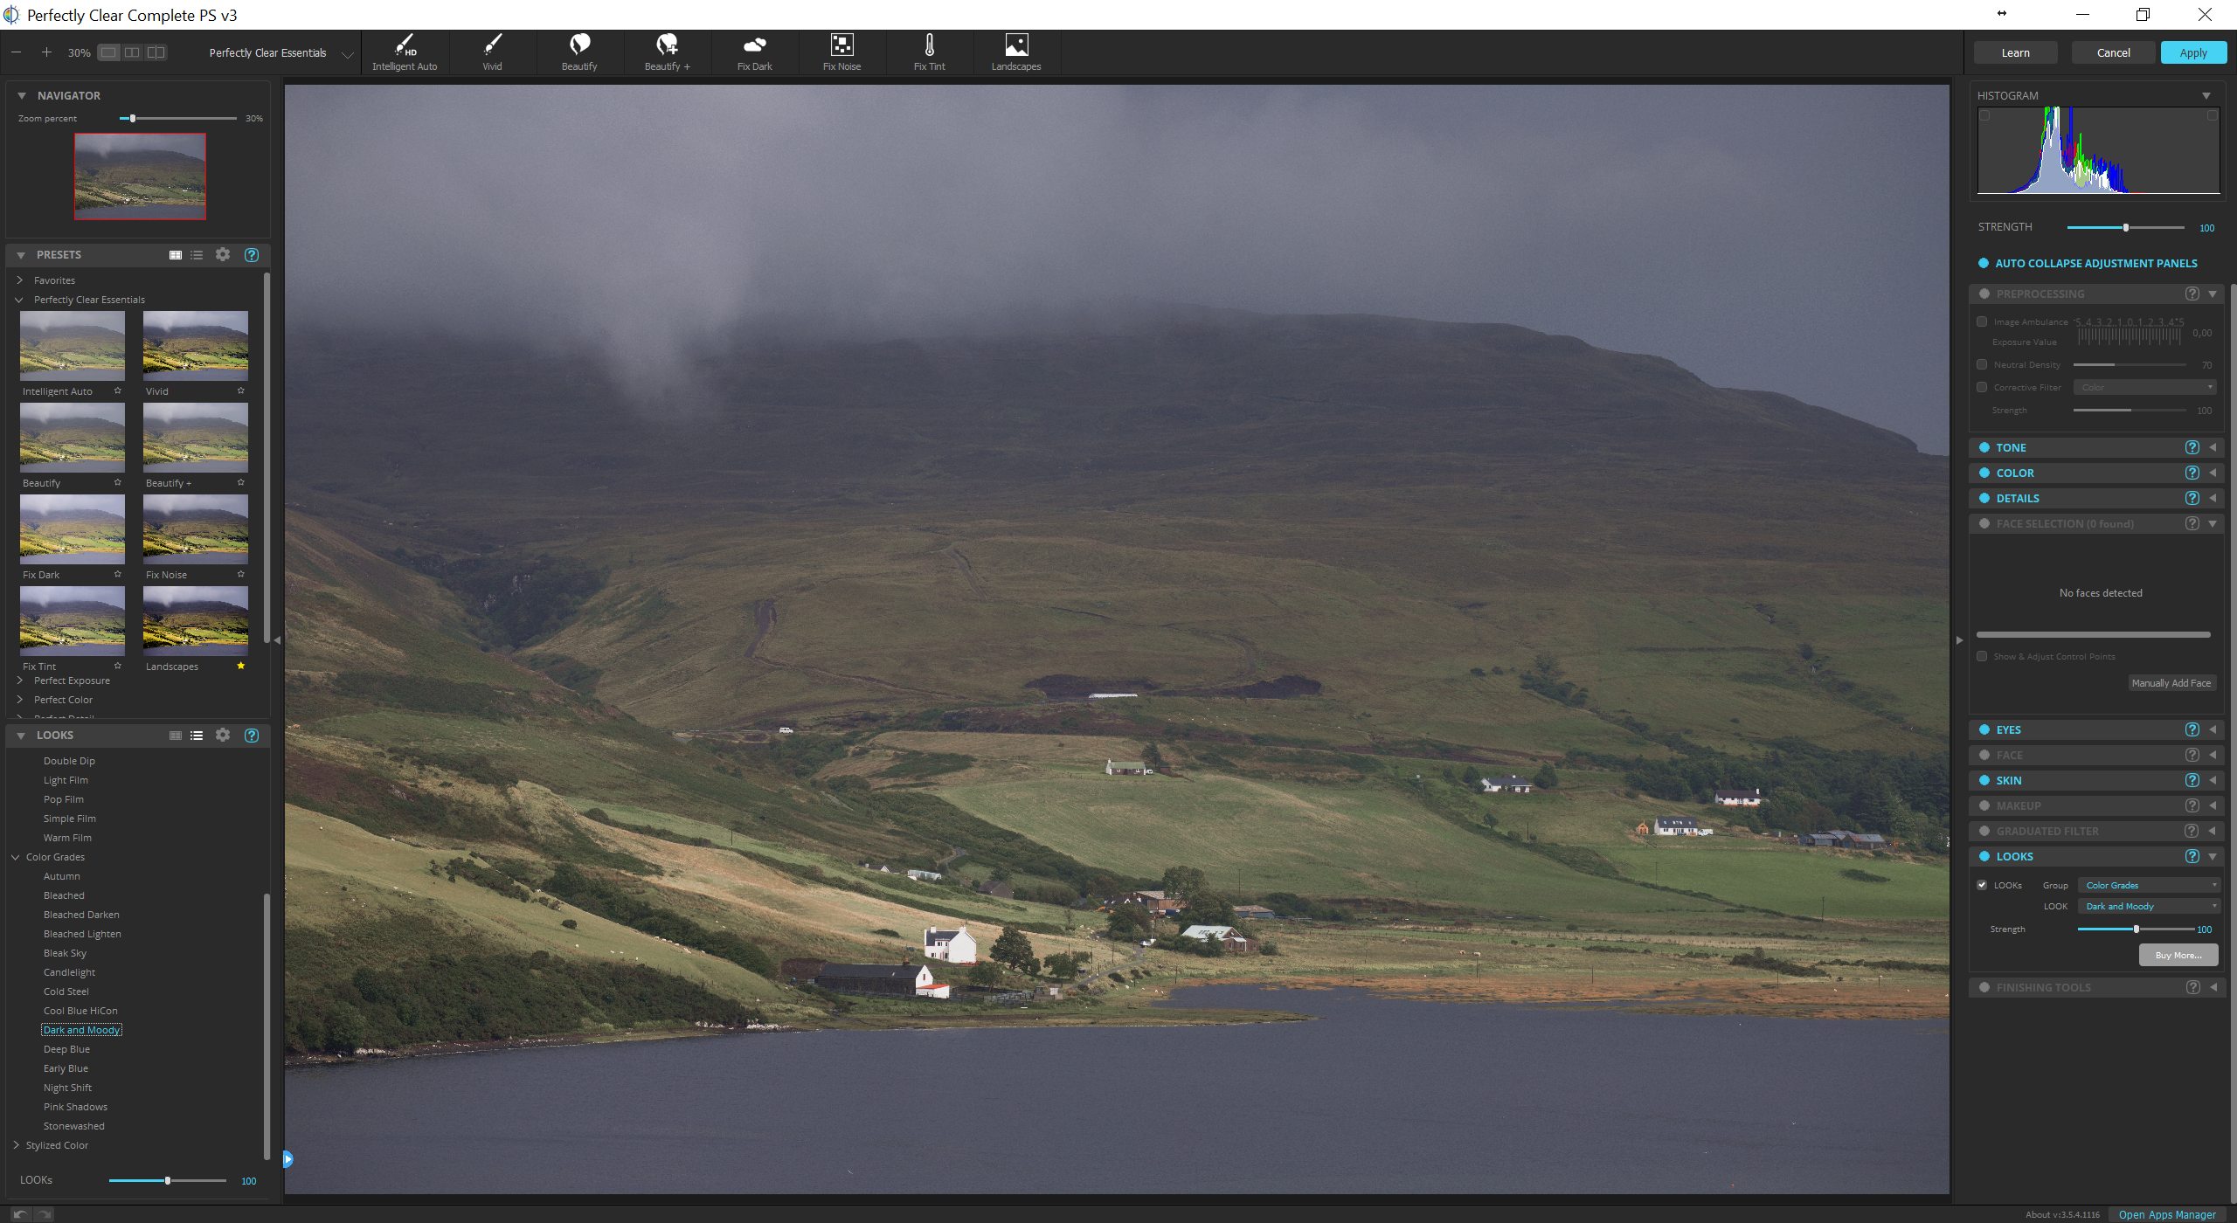Click the Cancel button
The height and width of the screenshot is (1223, 2237).
tap(2114, 52)
